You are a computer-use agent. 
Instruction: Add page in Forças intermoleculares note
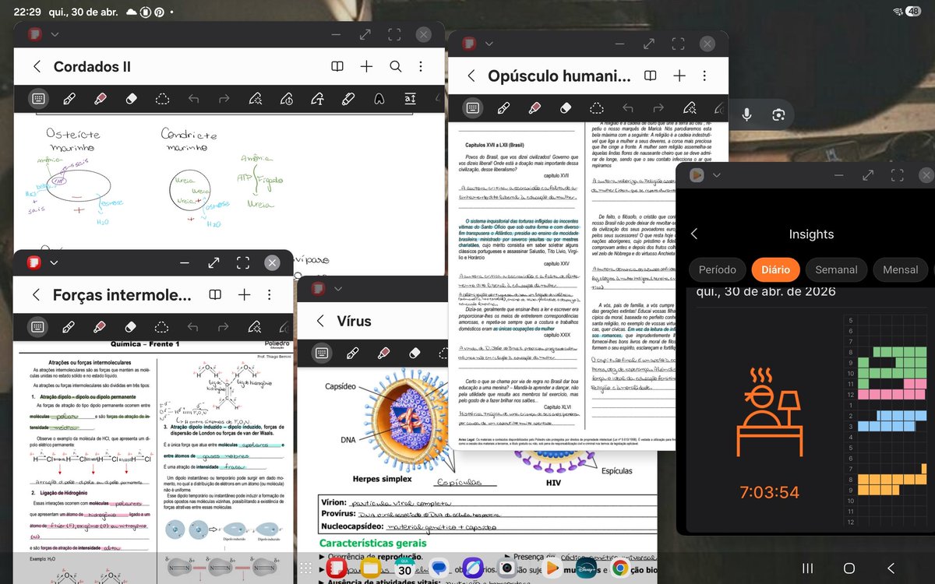tap(244, 295)
